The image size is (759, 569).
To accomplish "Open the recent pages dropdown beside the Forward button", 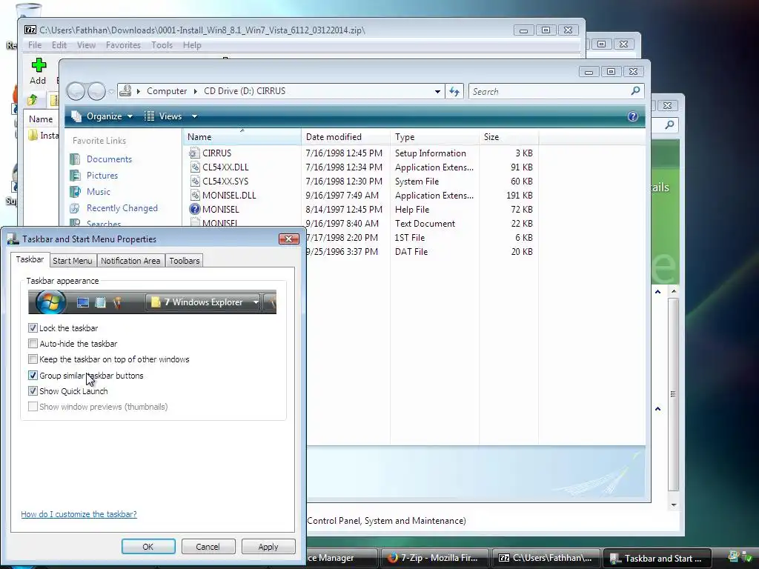I will 111,91.
